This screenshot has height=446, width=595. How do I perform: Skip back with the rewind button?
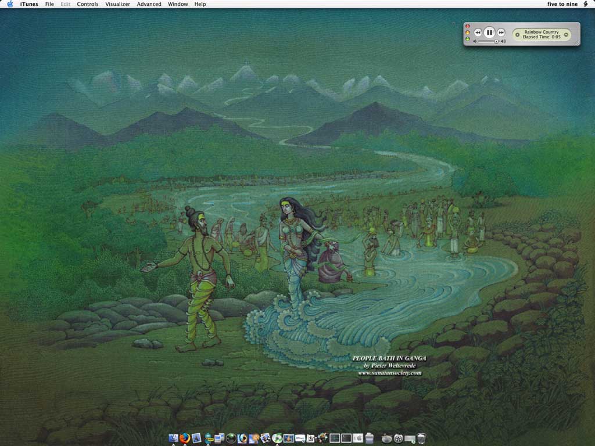[478, 33]
